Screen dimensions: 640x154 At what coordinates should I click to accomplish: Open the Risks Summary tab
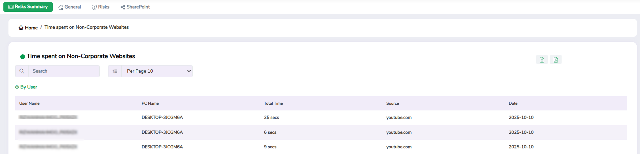click(28, 7)
